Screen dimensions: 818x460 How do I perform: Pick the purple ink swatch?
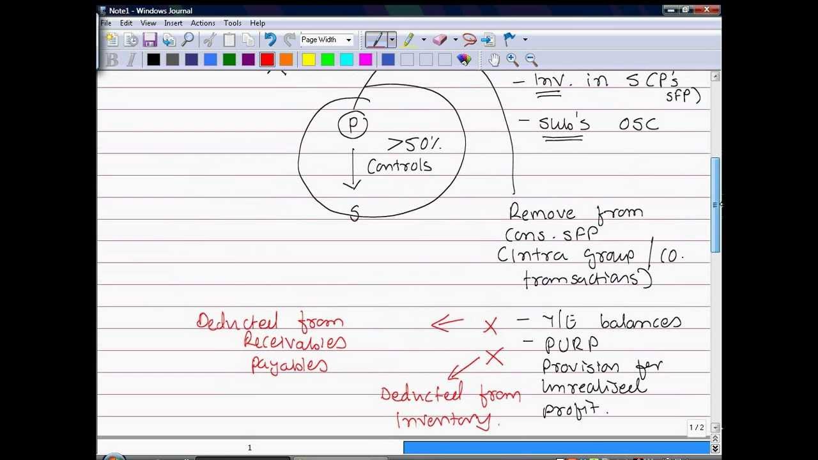pos(248,60)
